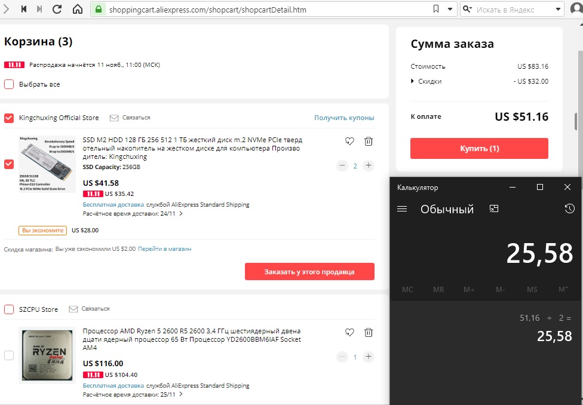
Task: Remove the Ryzen processor with trash icon
Action: [369, 333]
